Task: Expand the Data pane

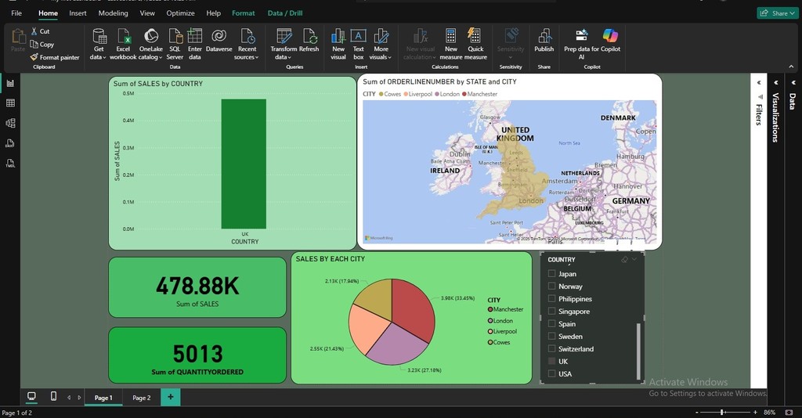Action: coord(793,83)
